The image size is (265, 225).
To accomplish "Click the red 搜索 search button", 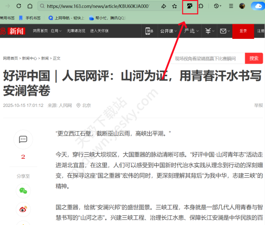I will coord(254,58).
